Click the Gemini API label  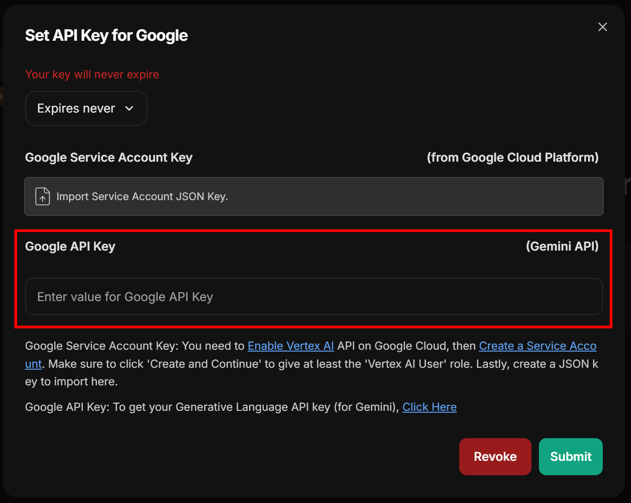click(x=562, y=246)
